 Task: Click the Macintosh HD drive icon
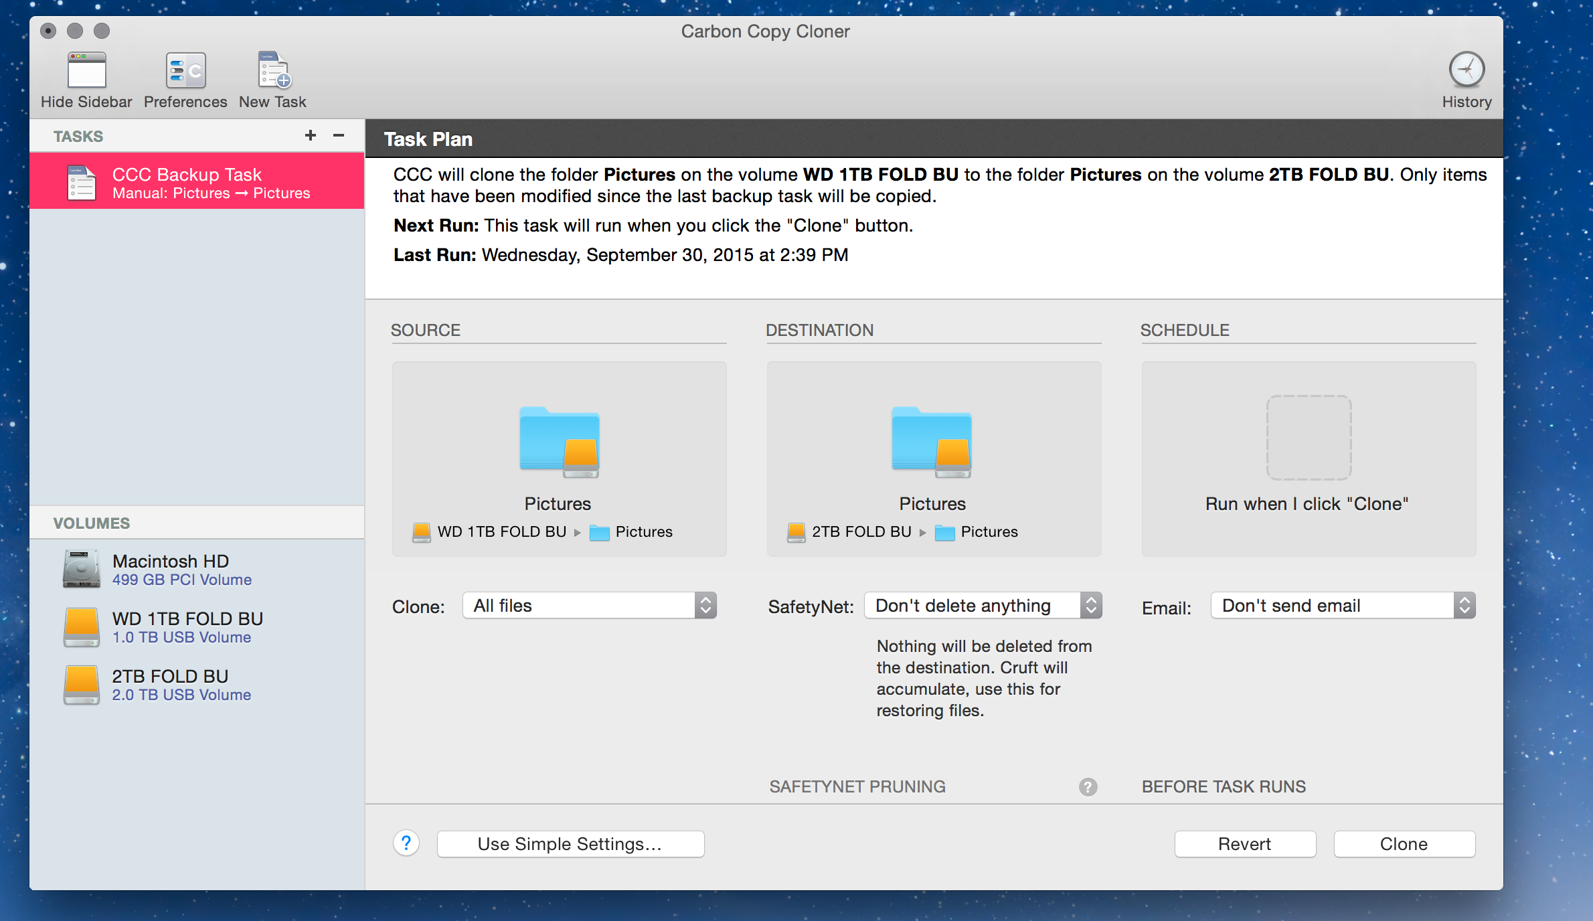82,570
